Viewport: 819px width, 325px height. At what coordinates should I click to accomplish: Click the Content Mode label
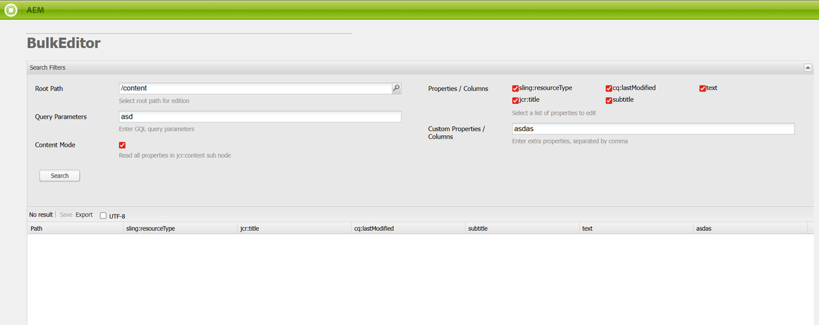(x=55, y=145)
